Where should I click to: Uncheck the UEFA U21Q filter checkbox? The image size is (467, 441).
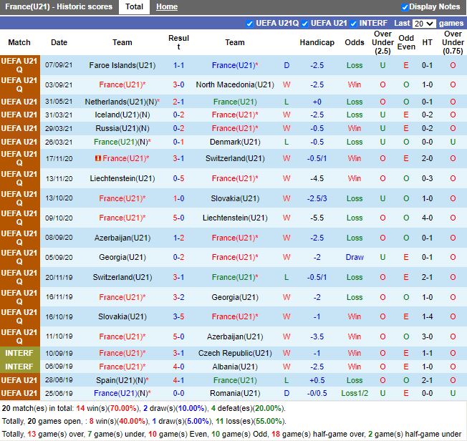pos(249,23)
